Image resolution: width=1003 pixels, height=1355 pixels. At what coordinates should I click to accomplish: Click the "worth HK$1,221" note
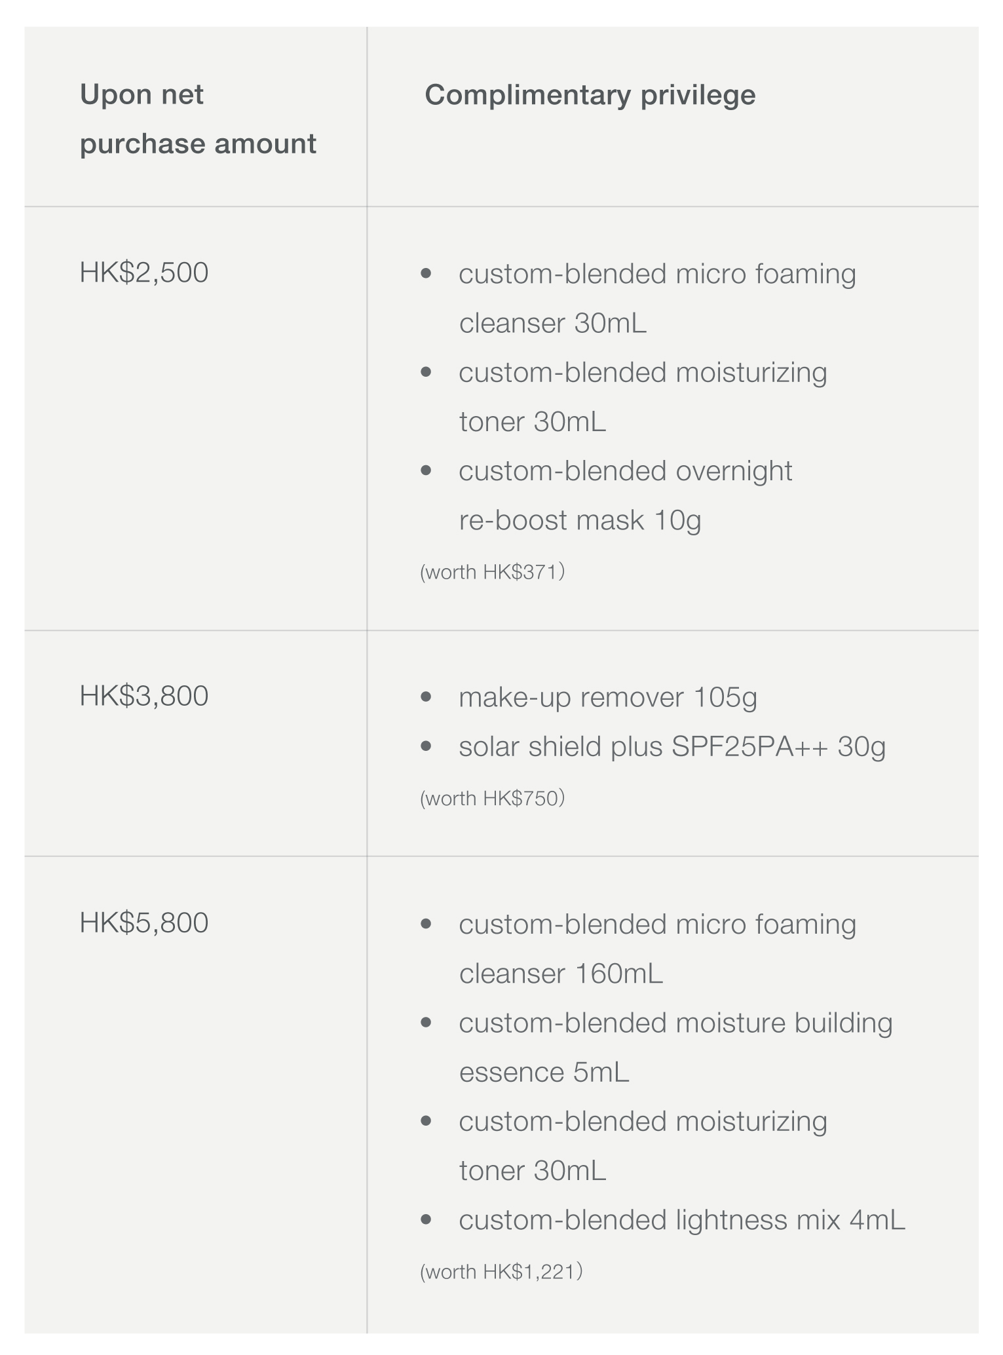click(501, 1272)
